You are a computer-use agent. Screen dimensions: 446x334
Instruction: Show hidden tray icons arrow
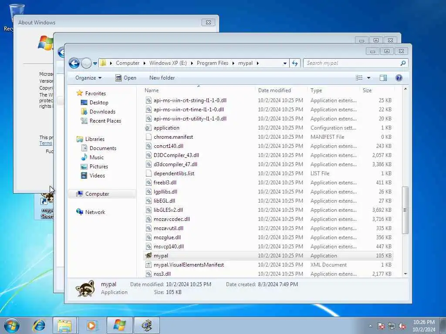(x=370, y=326)
